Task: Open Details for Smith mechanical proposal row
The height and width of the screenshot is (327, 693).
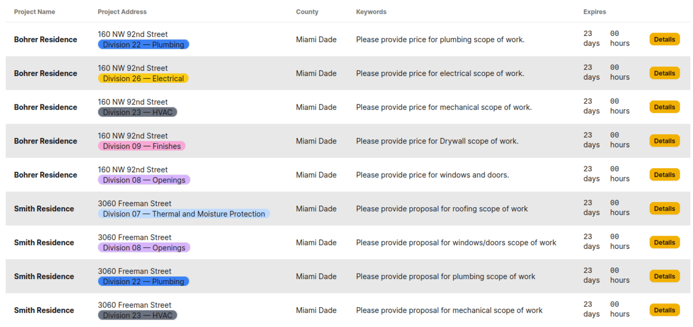Action: pos(665,310)
